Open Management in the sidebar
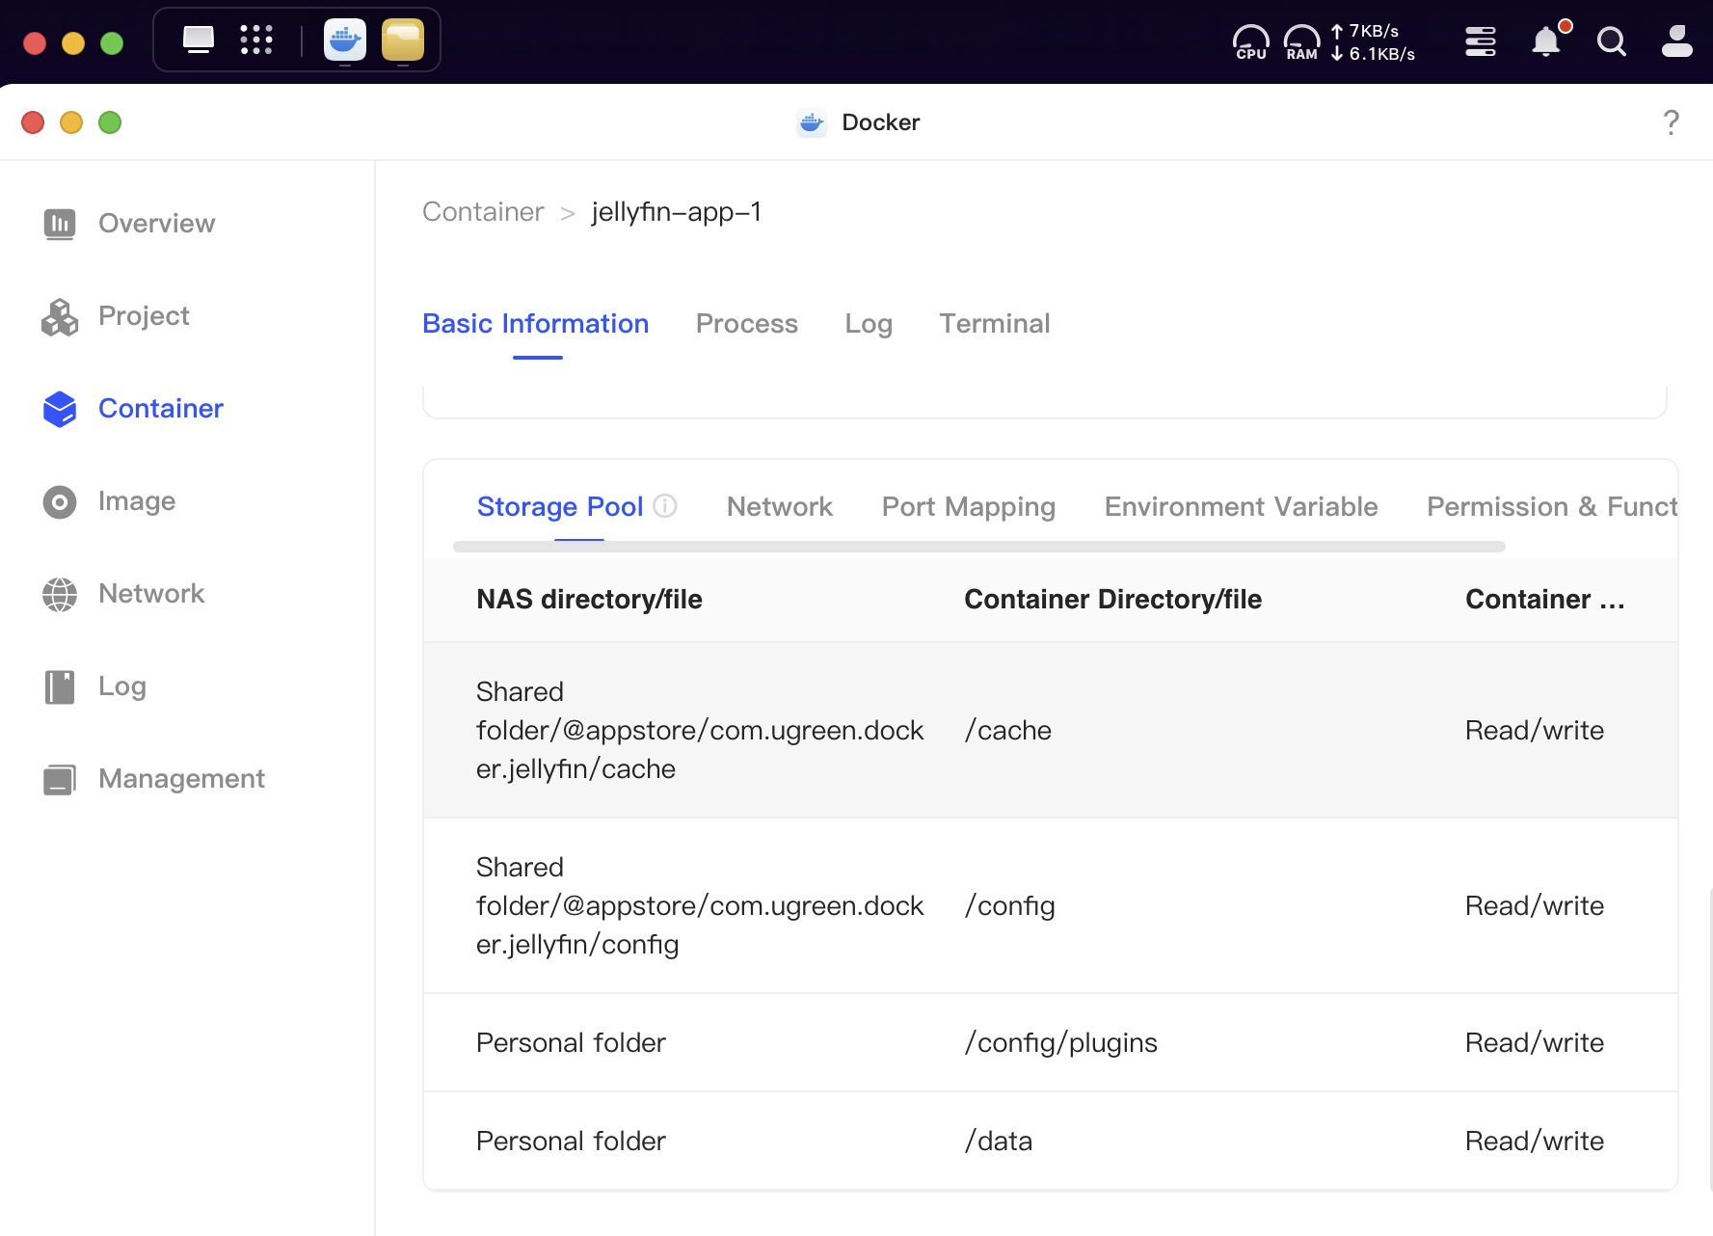Image resolution: width=1713 pixels, height=1236 pixels. [x=181, y=778]
